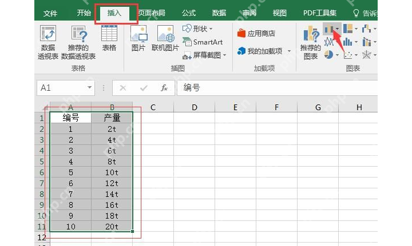Screen dimensions: 412x246
Task: Insert a SmartArt graphic
Action: [x=203, y=42]
